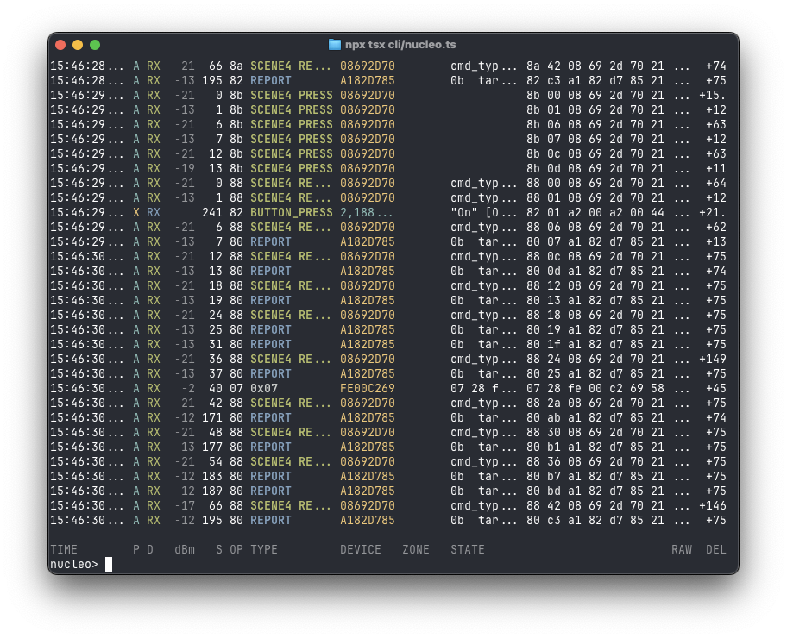The image size is (787, 638).
Task: Click sequence number 171
Action: tap(212, 418)
